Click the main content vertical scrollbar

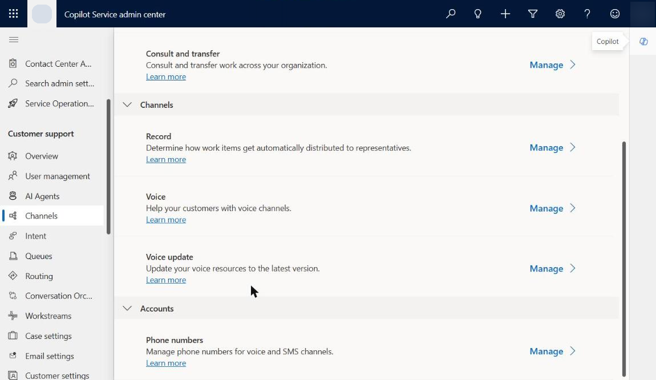[x=624, y=258]
